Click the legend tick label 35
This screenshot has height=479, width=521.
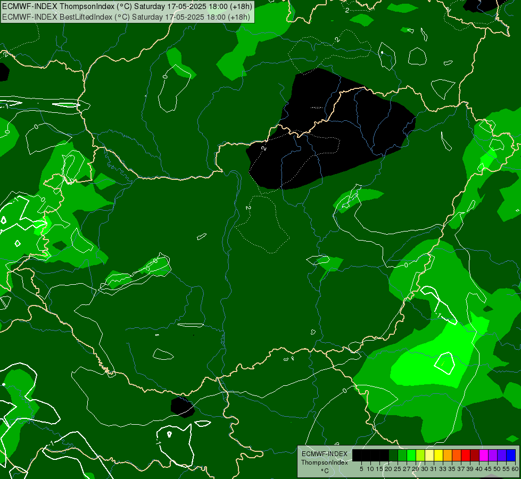[452, 469]
